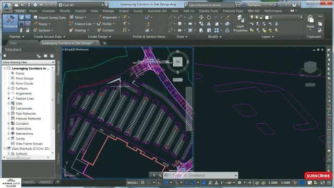Toggle polar tracking in status bar

pos(166,183)
